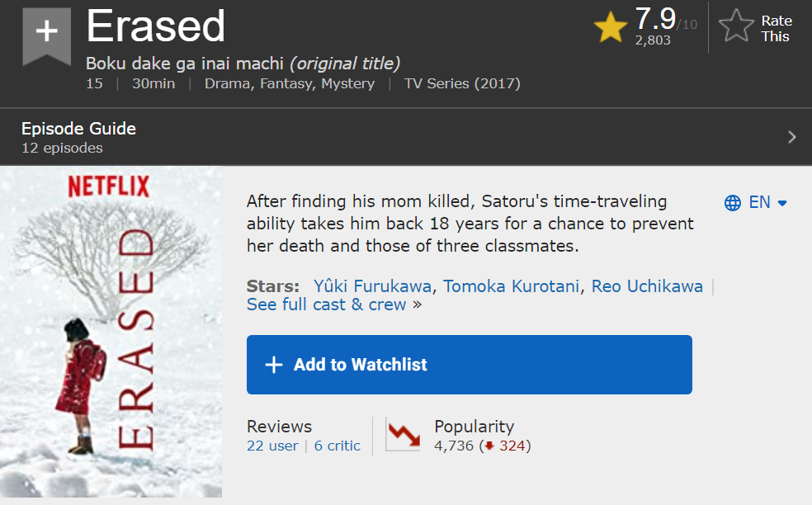Open Tomoka Kurotani's profile link
Screen dimensions: 812x505
[x=513, y=286]
